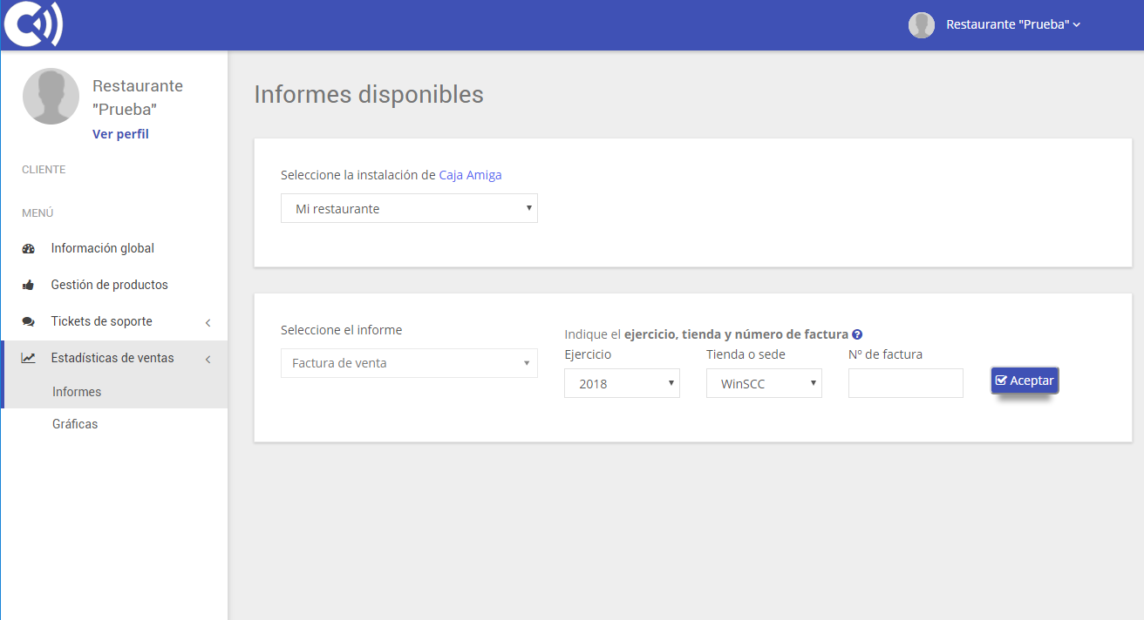Click the Nº de factura input field
Viewport: 1144px width, 620px height.
(905, 382)
